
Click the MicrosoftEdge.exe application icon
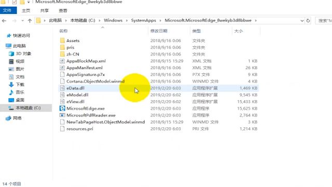(62, 109)
